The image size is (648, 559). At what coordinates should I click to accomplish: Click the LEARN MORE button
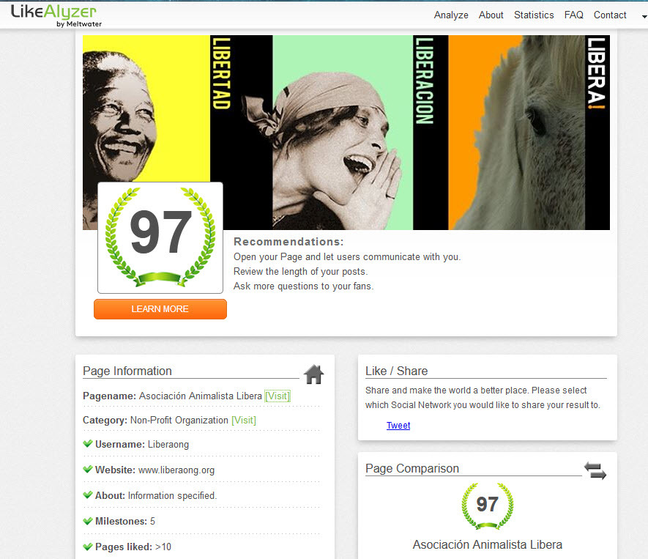[160, 309]
